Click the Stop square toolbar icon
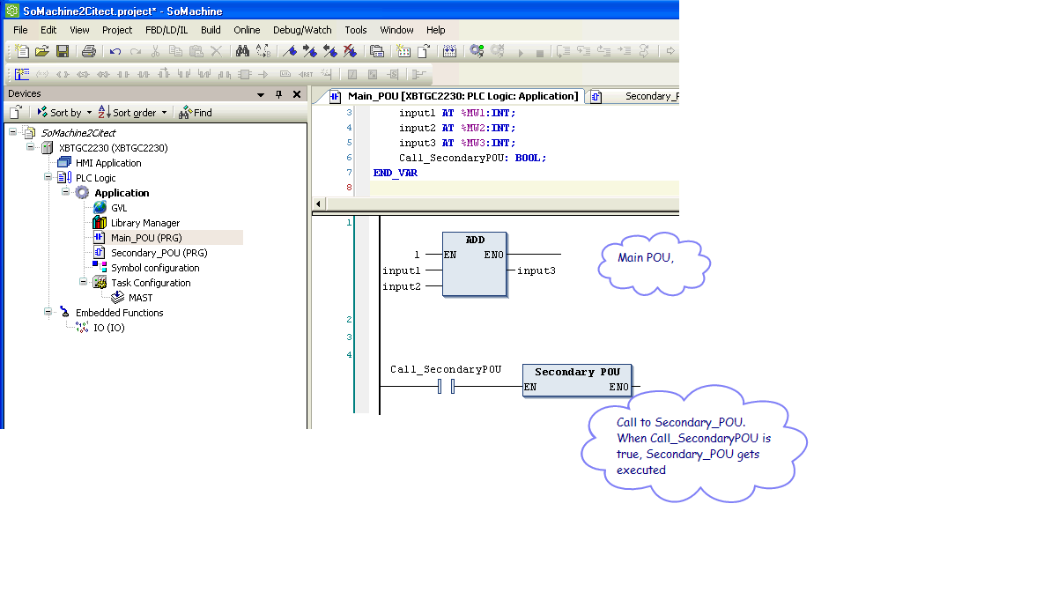The height and width of the screenshot is (600, 1058). (540, 53)
